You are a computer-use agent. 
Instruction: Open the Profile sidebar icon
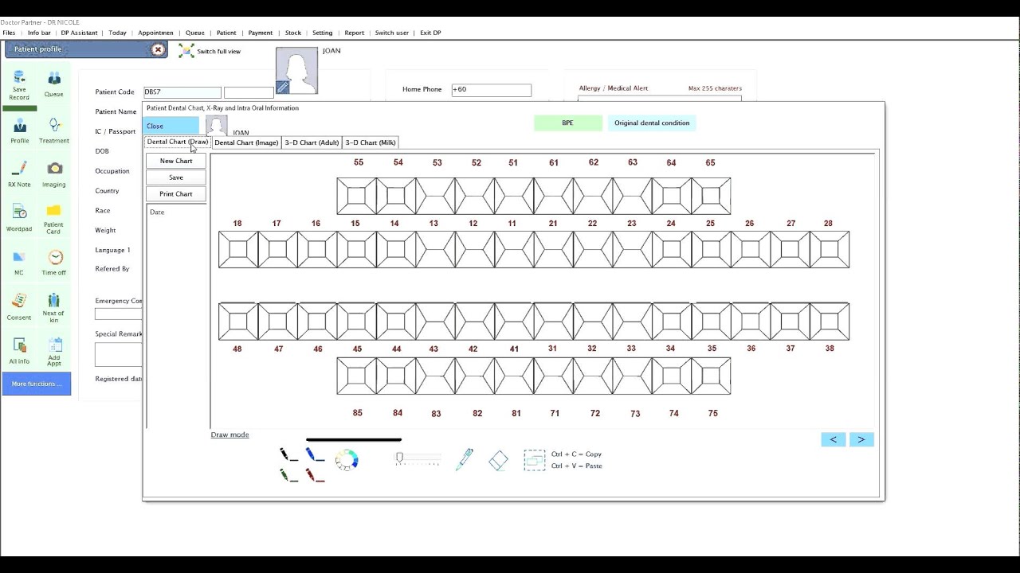(20, 131)
